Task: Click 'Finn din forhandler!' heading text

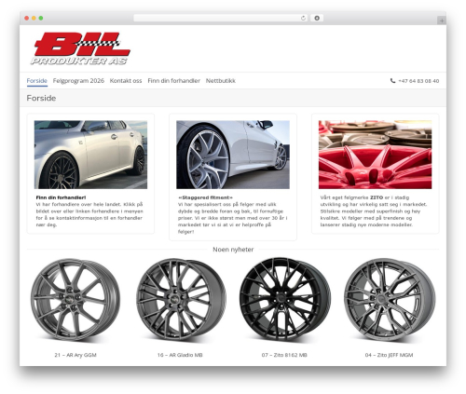Action: point(61,197)
